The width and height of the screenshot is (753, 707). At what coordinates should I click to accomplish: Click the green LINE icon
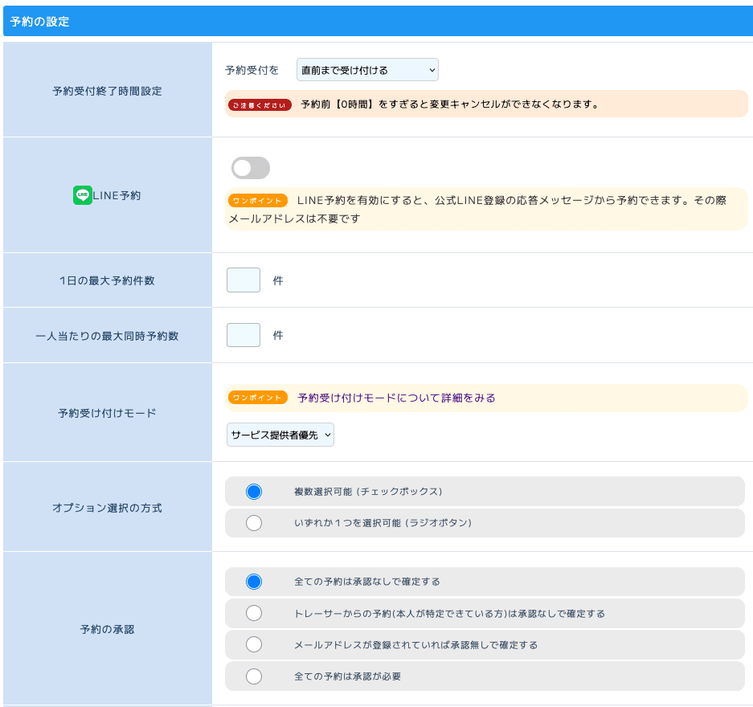tap(82, 195)
